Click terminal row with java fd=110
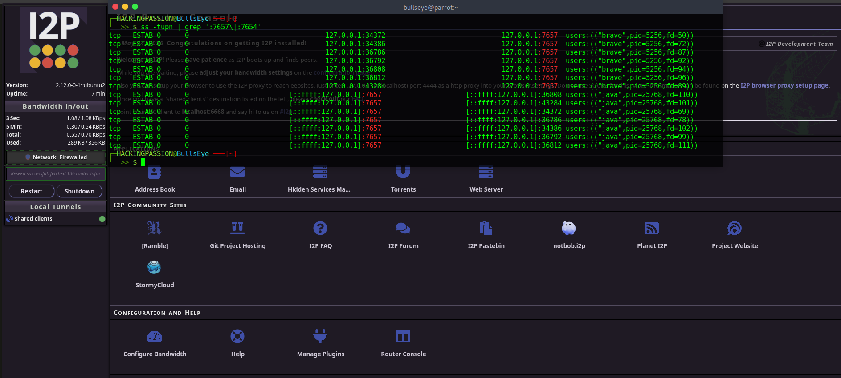 click(403, 95)
